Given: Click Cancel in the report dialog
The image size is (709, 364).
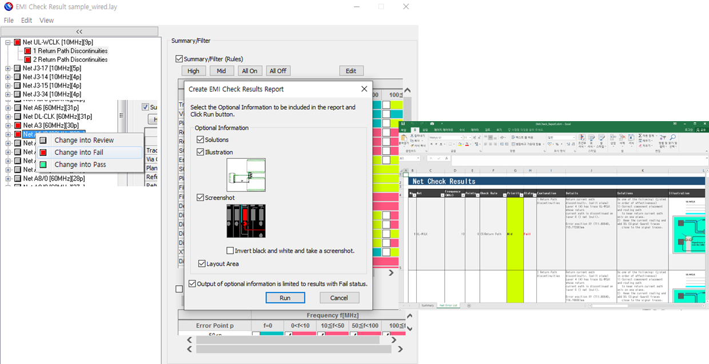Looking at the screenshot, I should tap(339, 298).
